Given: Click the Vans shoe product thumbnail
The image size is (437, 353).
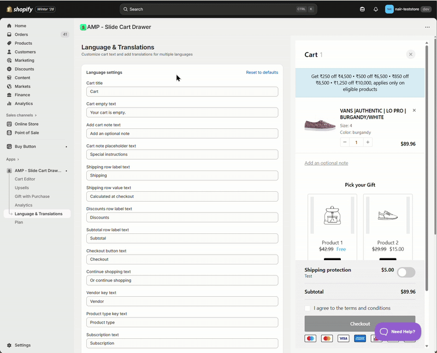Looking at the screenshot, I should coord(320,125).
